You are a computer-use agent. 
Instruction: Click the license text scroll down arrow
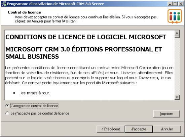(177, 97)
